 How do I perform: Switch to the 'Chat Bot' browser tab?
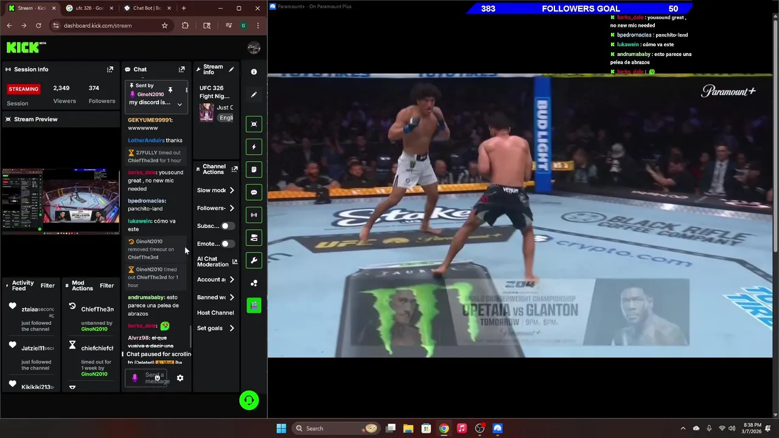(146, 8)
